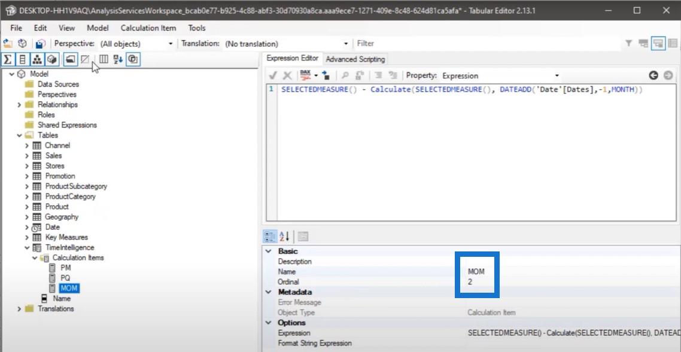
Task: Select the Data Sources folder
Action: pyautogui.click(x=58, y=84)
